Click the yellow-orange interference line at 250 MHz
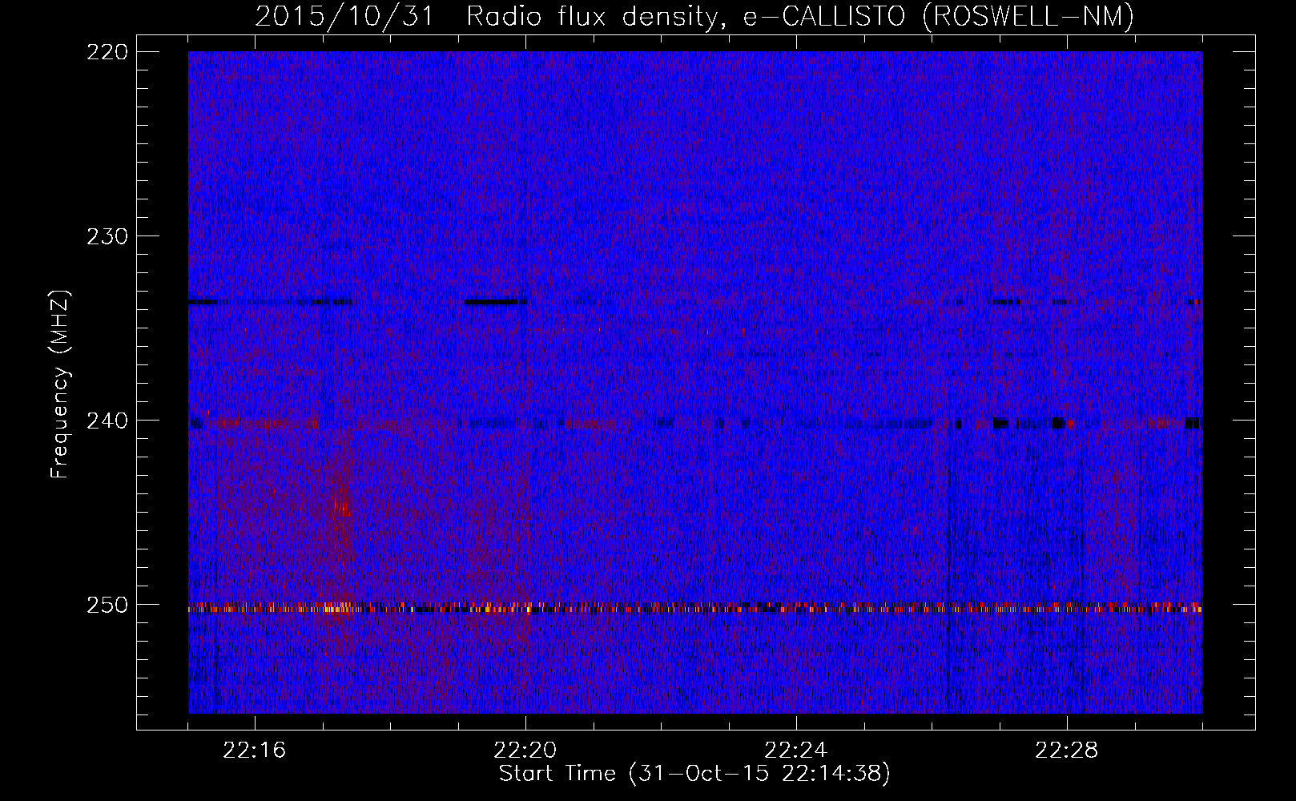The width and height of the screenshot is (1296, 801). (x=695, y=609)
